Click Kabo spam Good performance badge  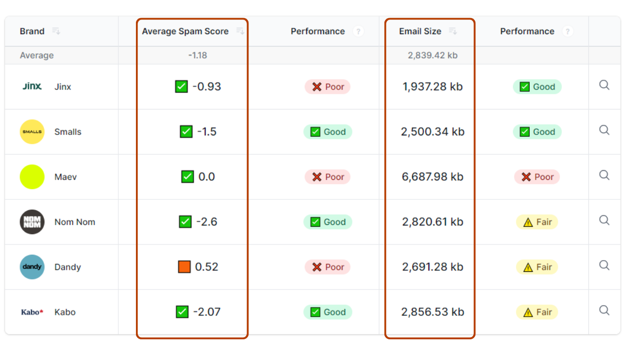pyautogui.click(x=328, y=311)
